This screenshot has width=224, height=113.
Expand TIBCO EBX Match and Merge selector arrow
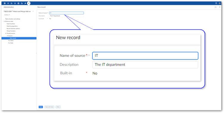[x=33, y=11]
